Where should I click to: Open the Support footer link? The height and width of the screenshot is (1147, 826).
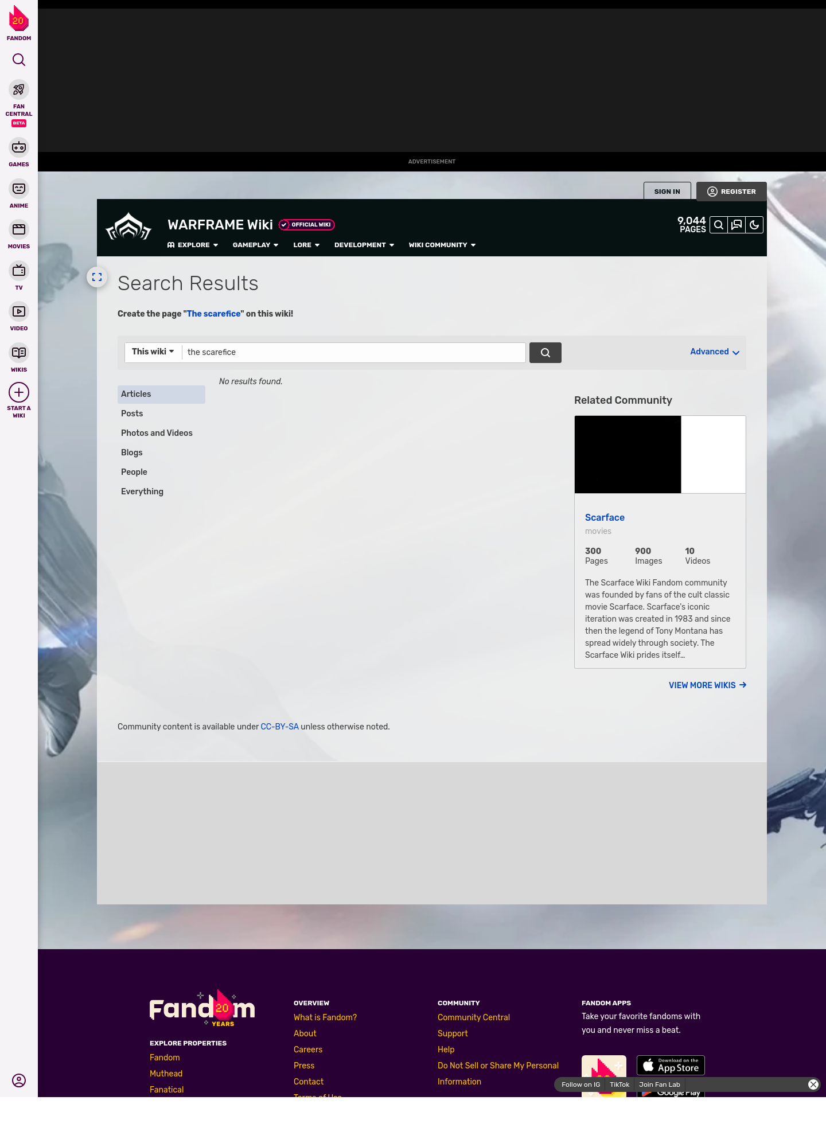pos(453,1033)
